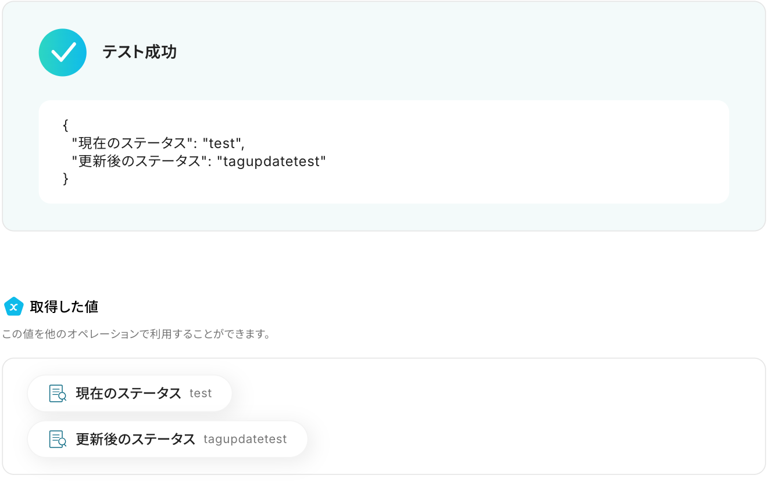This screenshot has height=482, width=779.
Task: Click the opening brace of the JSON result
Action: coord(66,124)
